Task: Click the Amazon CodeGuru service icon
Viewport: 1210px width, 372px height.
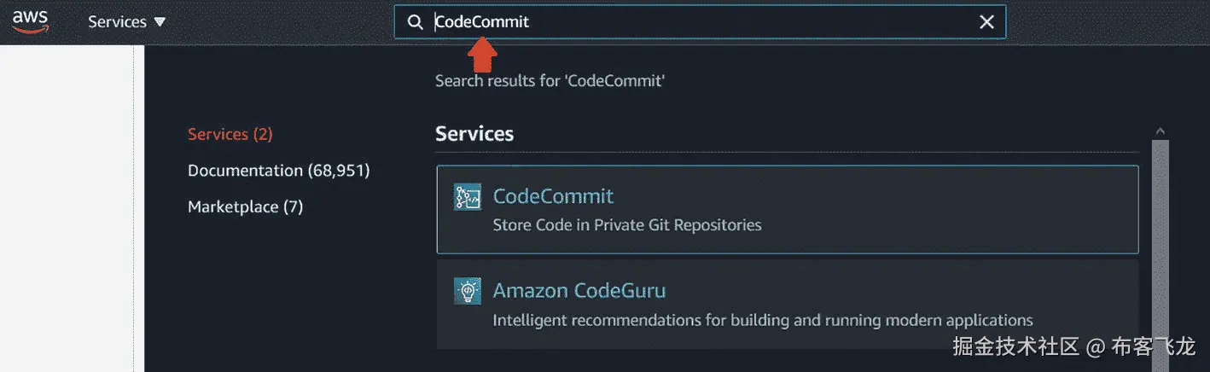Action: click(x=467, y=292)
